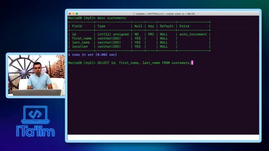Click the 'YES' value in location row
Viewport: 269px width, 151px height.
137,47
